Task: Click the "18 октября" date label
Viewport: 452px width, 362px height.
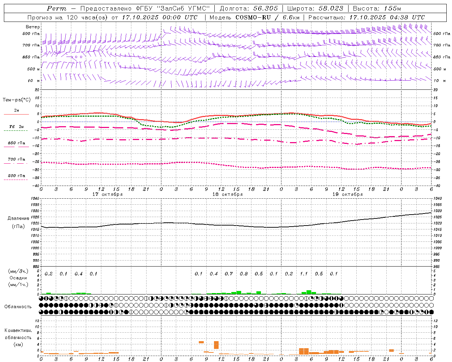Action: point(227,194)
